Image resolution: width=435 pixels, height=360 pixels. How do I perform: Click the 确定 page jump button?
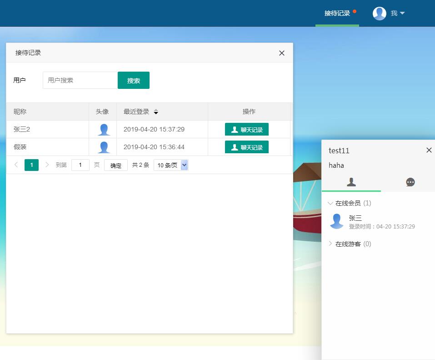click(115, 165)
